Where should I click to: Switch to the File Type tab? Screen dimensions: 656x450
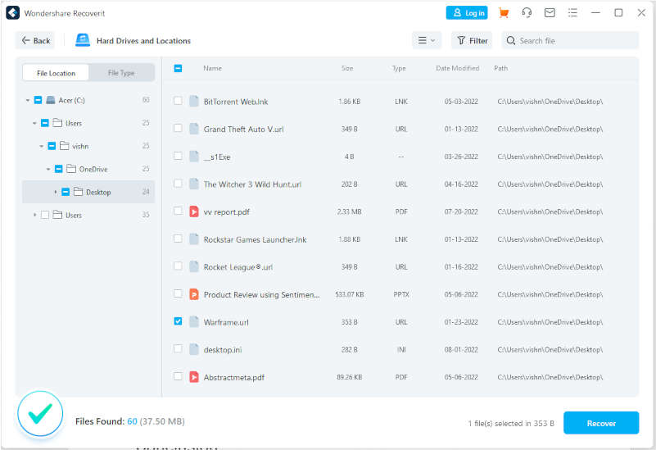121,73
